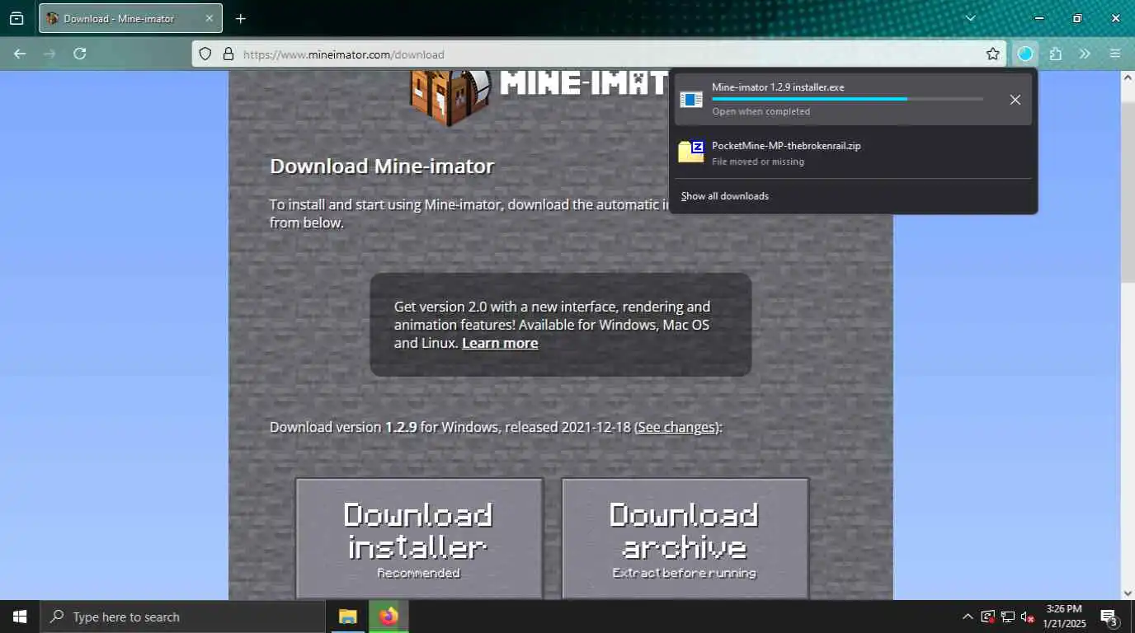Open the See changes link
Viewport: 1135px width, 633px height.
676,428
